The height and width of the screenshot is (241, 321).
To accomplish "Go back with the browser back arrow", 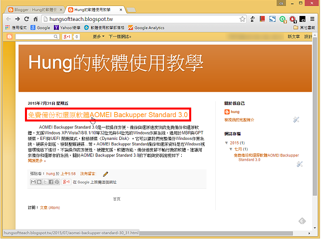I will (x=8, y=19).
